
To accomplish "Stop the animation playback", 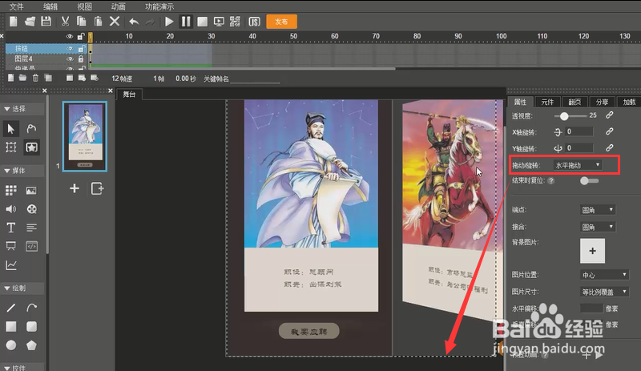I will (x=203, y=22).
